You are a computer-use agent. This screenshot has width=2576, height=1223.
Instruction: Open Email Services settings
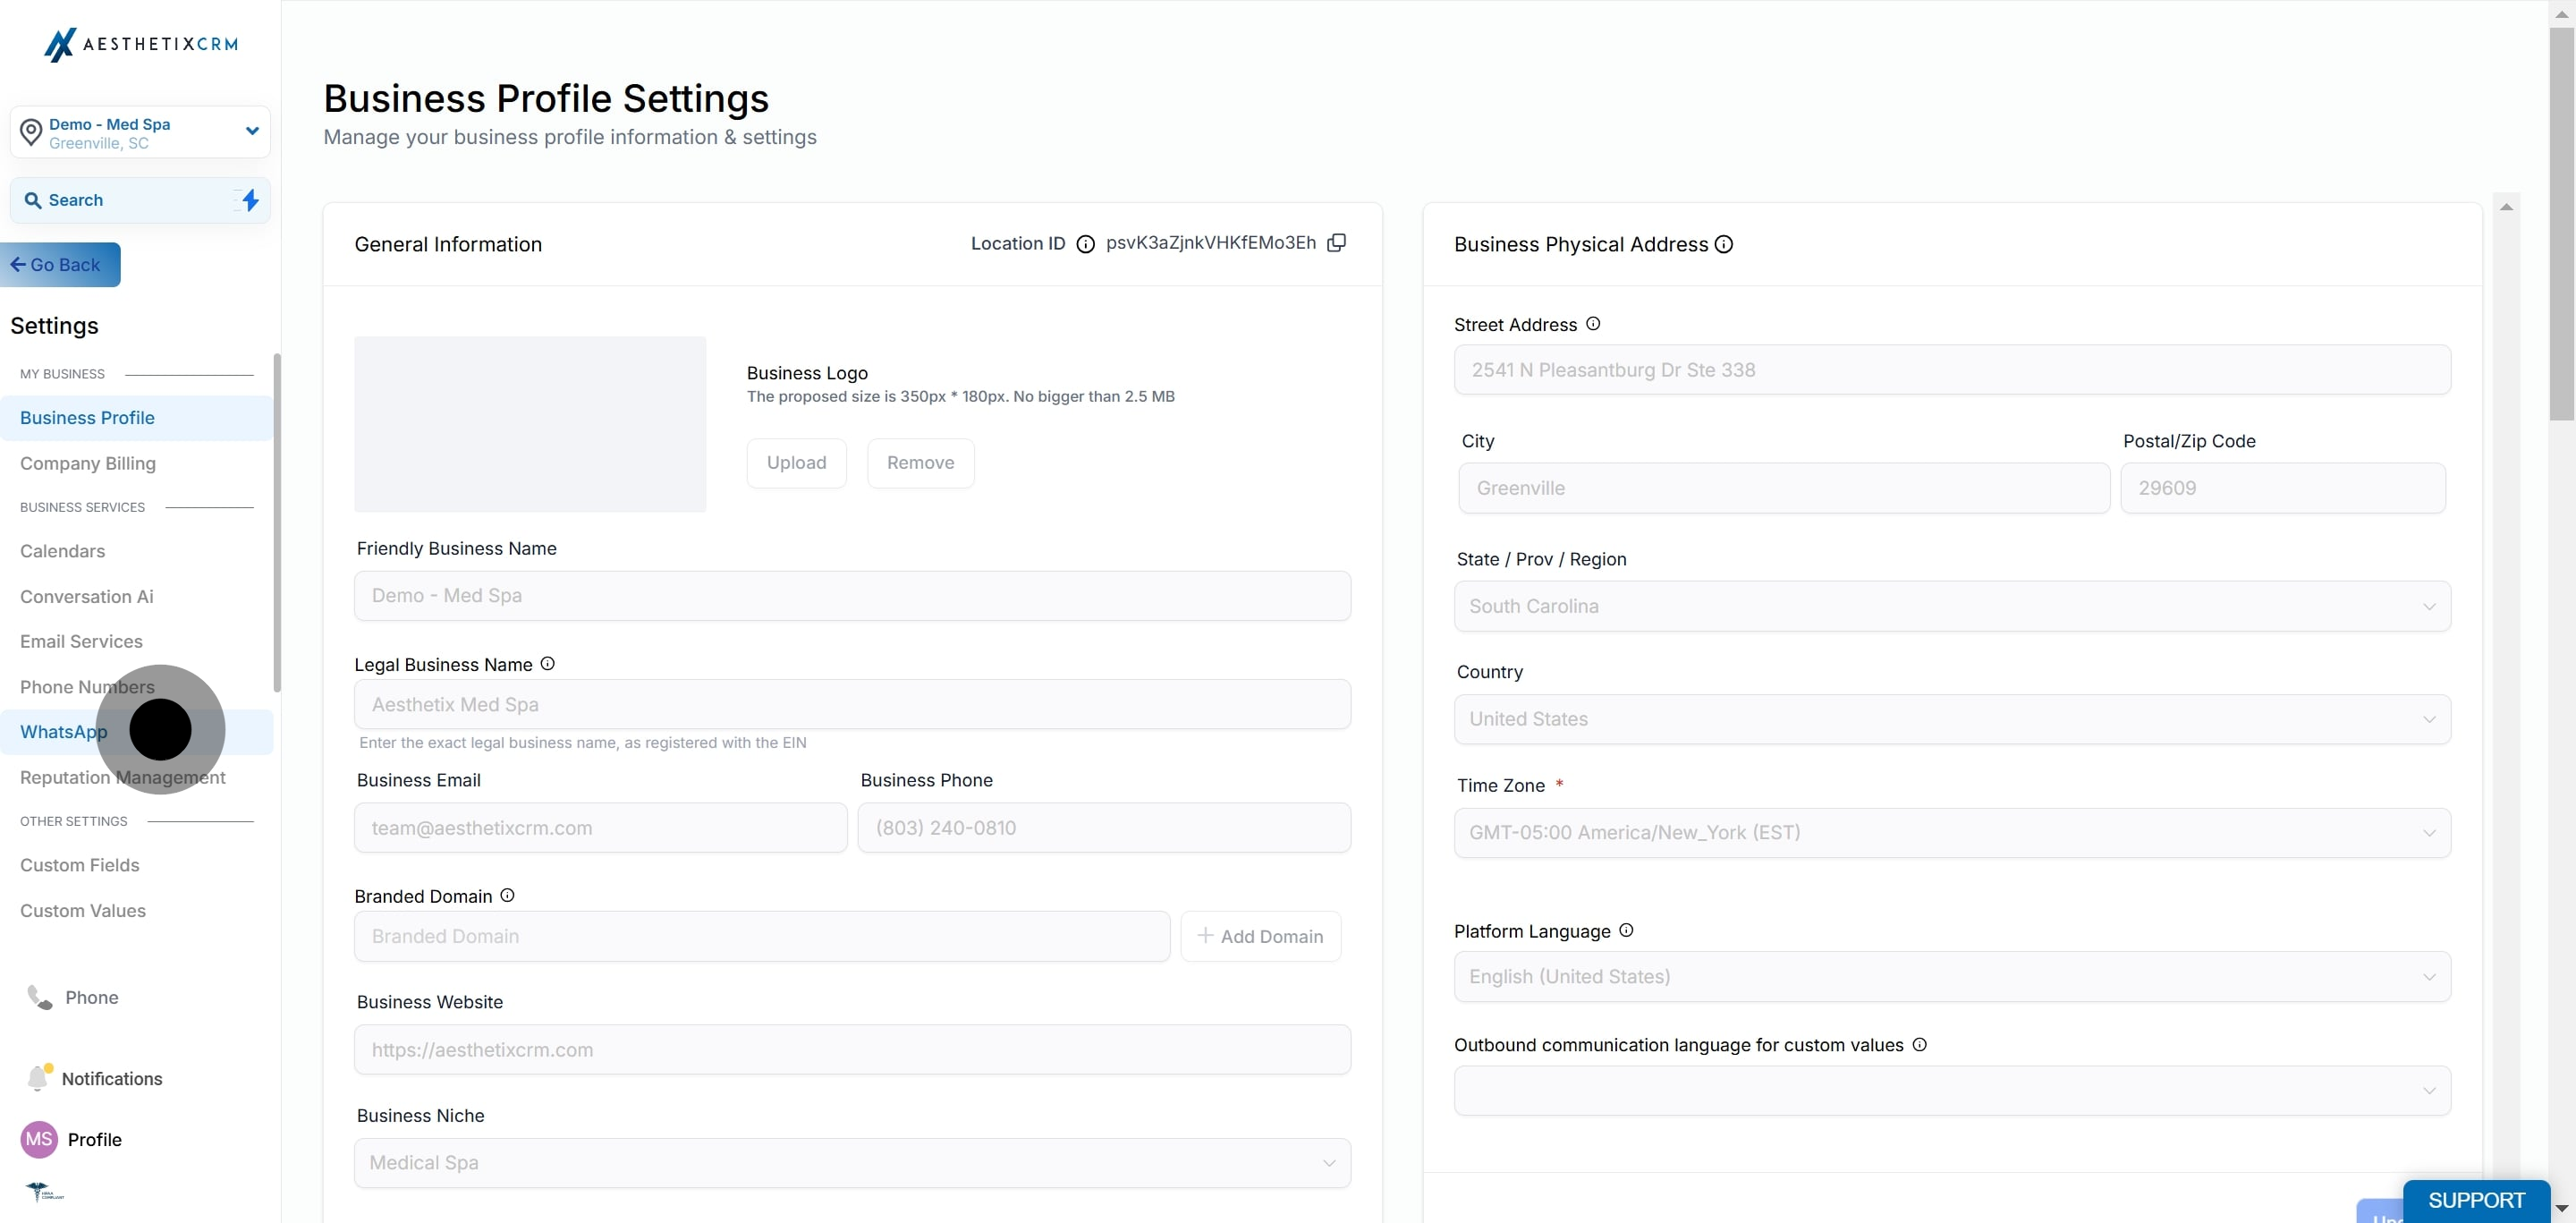[136, 641]
